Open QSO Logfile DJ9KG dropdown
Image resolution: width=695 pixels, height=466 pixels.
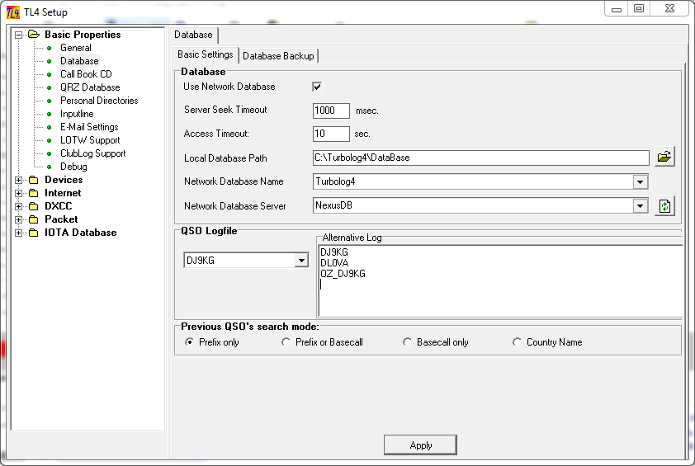pos(301,260)
